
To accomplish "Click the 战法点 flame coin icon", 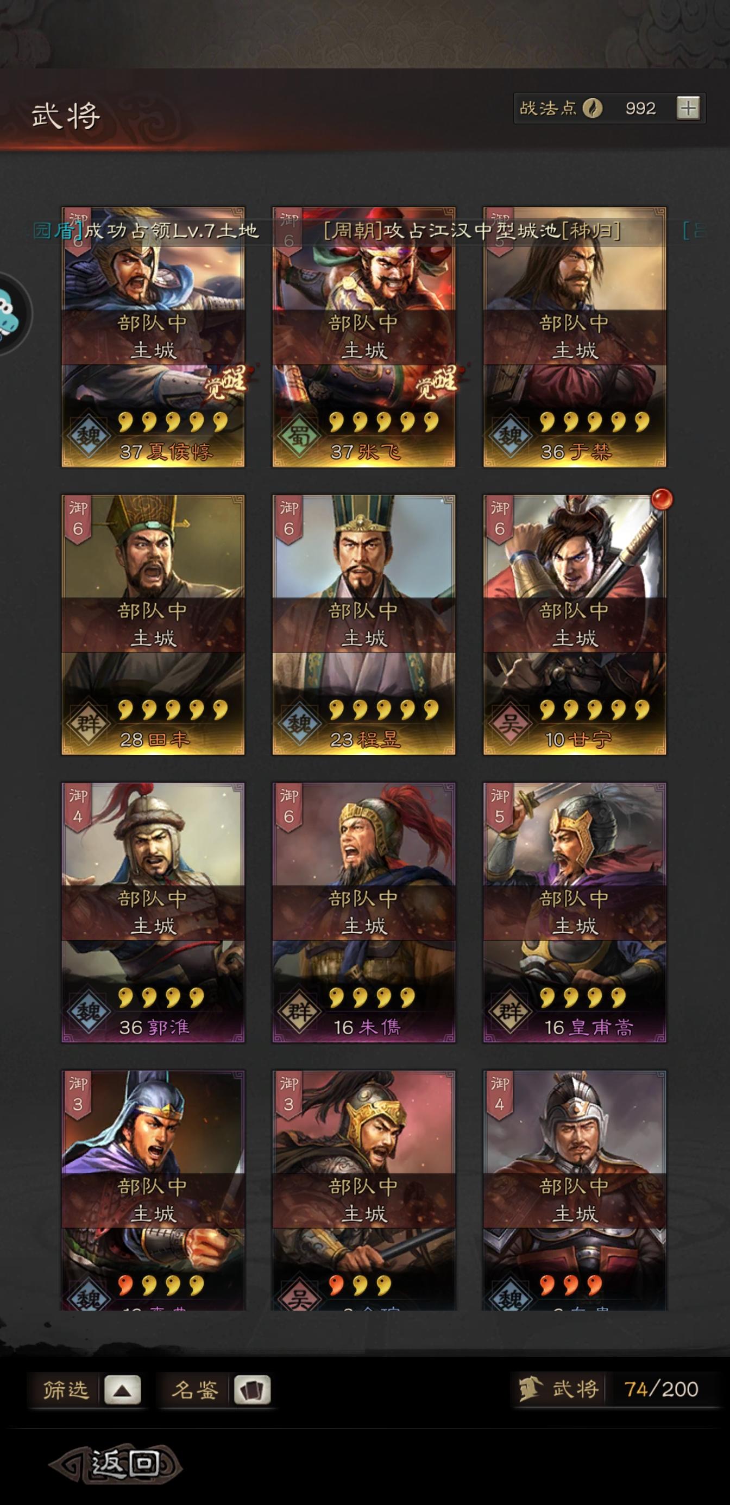I will (x=592, y=108).
